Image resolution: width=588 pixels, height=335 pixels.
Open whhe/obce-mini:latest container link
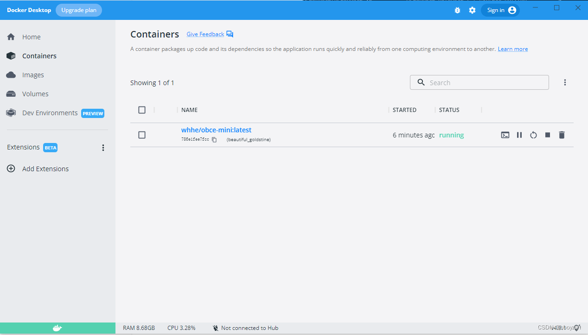(216, 130)
